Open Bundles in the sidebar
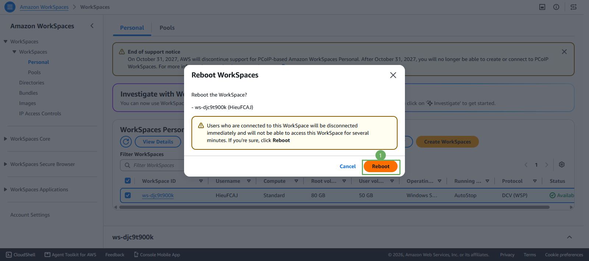589x261 pixels. (28, 93)
